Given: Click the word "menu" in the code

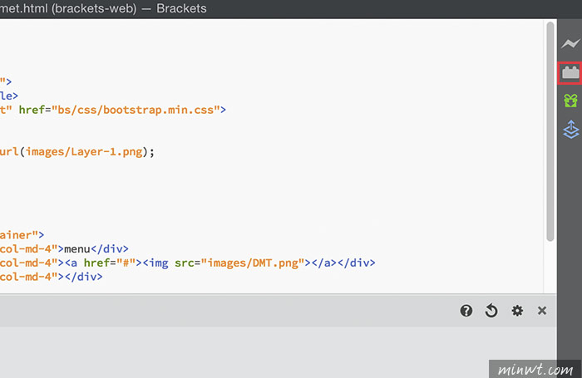Looking at the screenshot, I should pos(77,249).
